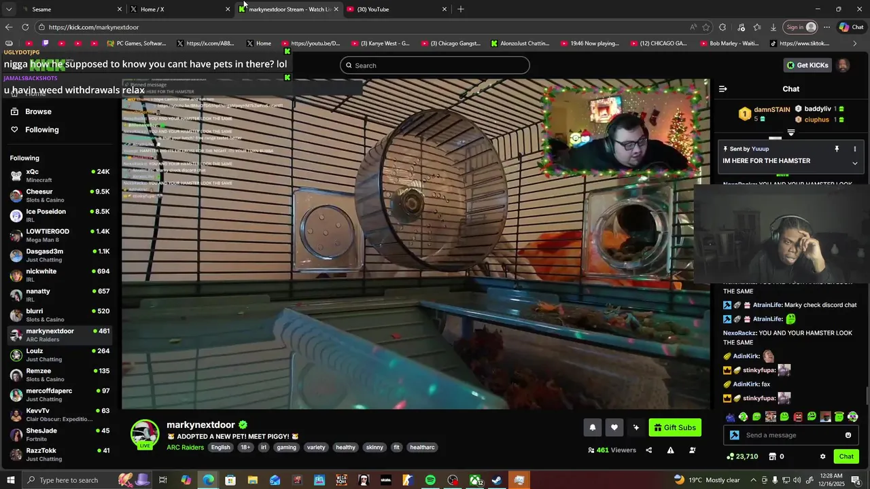Click the English tag
Image resolution: width=870 pixels, height=489 pixels.
click(x=220, y=448)
